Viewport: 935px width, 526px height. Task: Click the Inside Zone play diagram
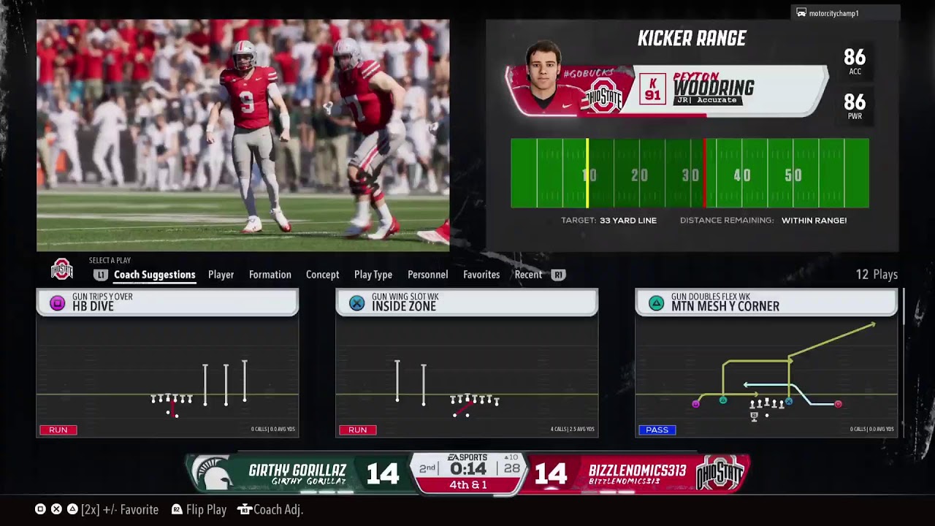[x=467, y=377]
